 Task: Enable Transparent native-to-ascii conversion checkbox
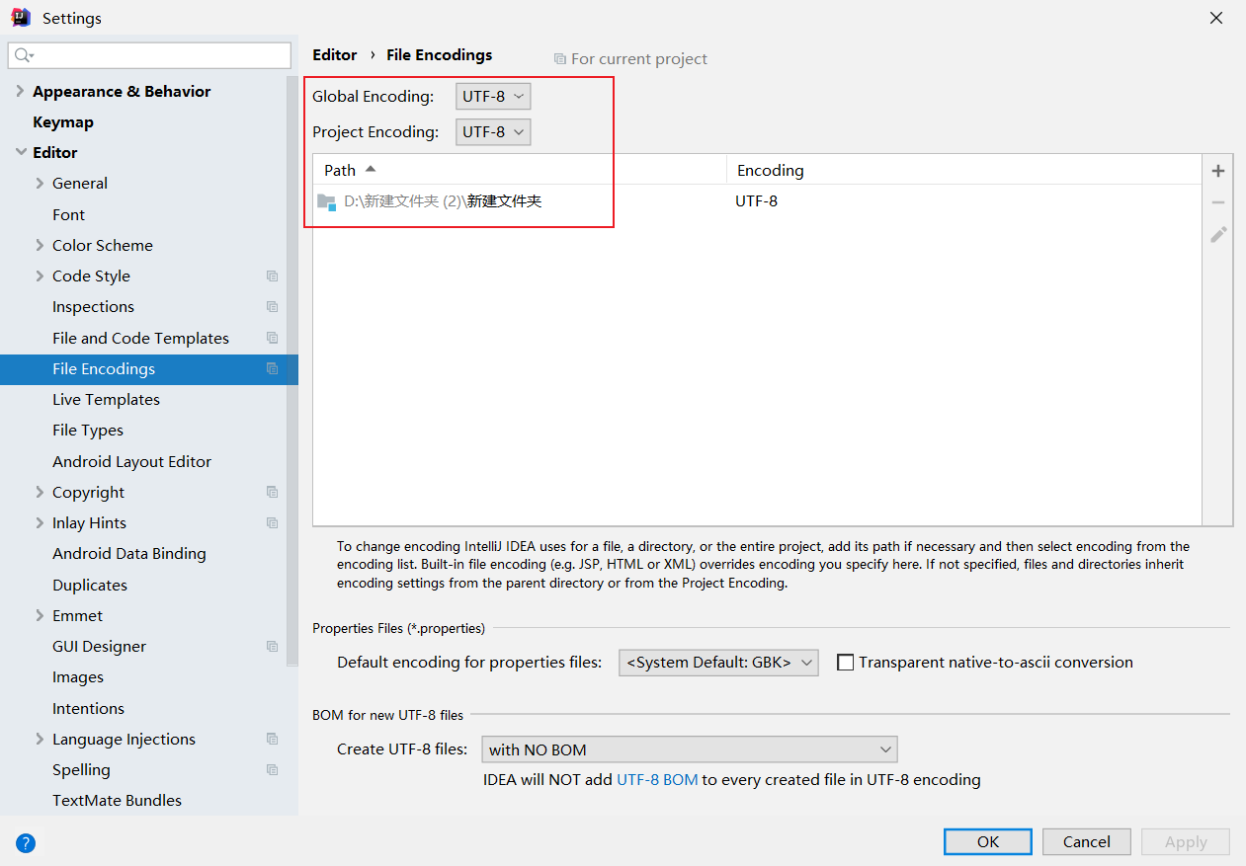[x=846, y=663]
